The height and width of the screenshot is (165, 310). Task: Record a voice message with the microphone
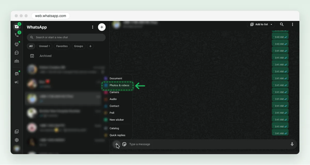coord(292,144)
